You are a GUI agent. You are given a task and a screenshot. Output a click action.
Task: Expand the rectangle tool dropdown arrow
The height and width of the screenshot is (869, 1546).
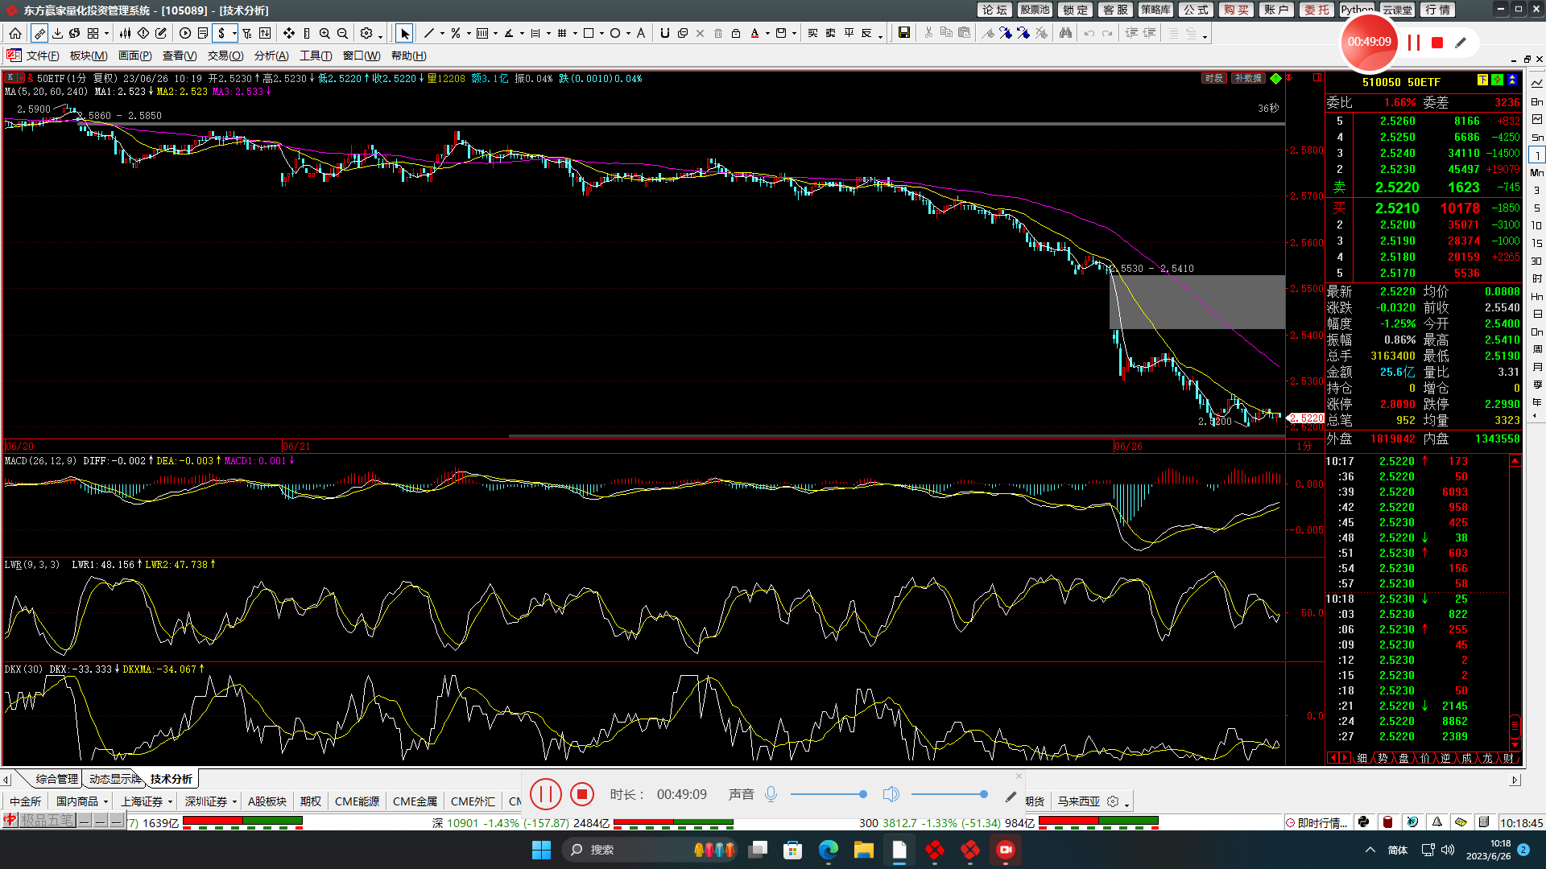pos(601,34)
